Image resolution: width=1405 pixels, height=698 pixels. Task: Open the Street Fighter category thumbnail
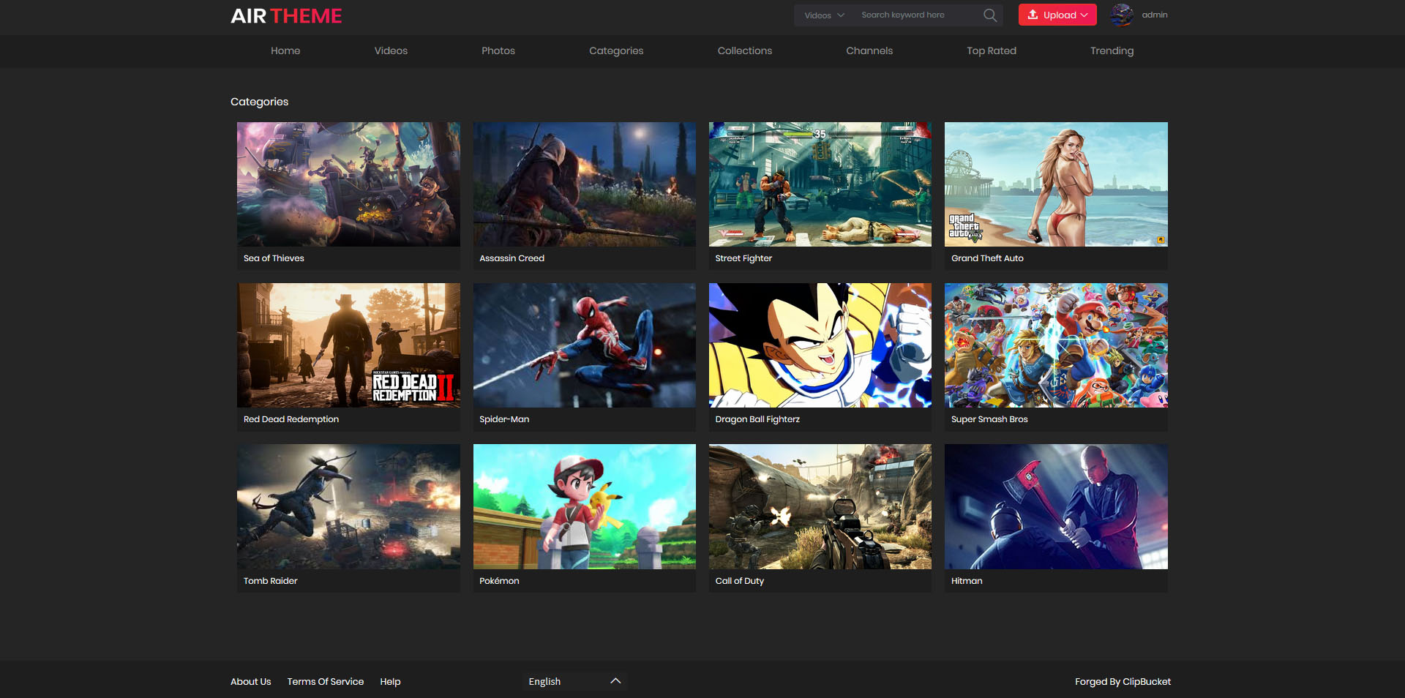(x=820, y=184)
